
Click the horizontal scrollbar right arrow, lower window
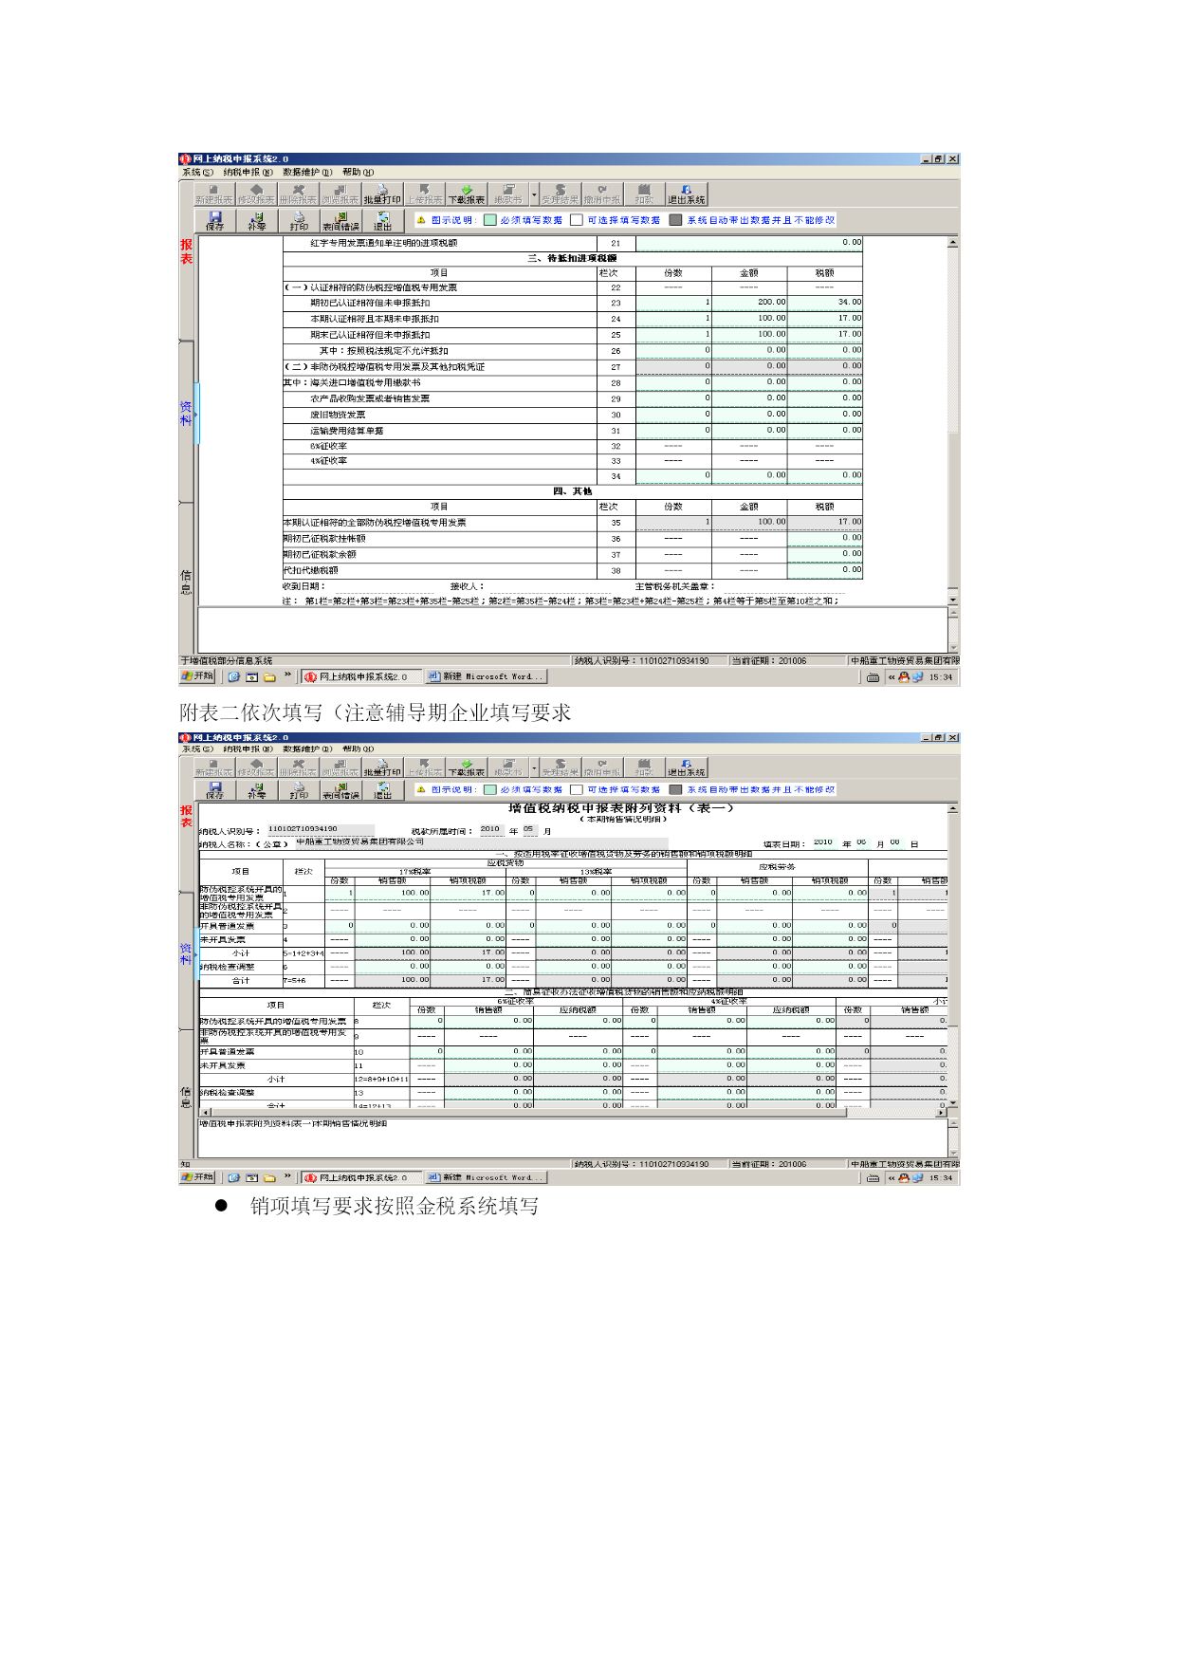[942, 1113]
